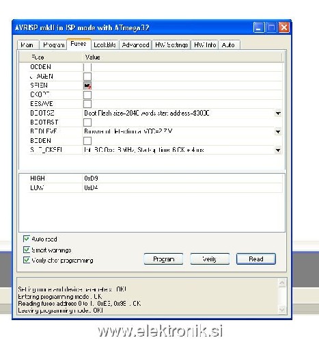Select the HIGH byte row label
Viewport: 319px width, 342px height.
38,179
